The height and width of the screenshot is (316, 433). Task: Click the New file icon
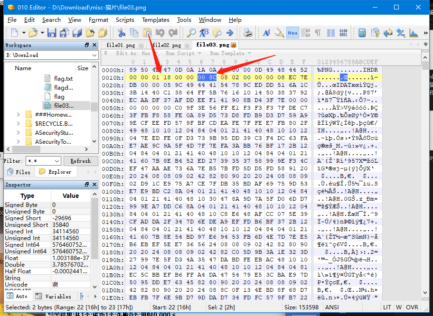(15, 33)
